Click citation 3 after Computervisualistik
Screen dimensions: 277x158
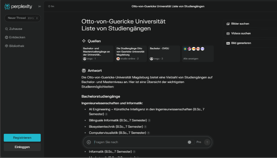pyautogui.click(x=148, y=133)
